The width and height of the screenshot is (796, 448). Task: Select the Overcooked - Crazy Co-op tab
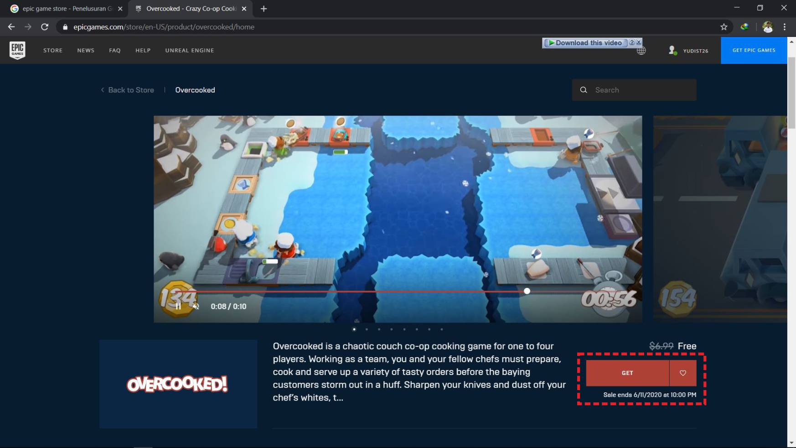[191, 9]
